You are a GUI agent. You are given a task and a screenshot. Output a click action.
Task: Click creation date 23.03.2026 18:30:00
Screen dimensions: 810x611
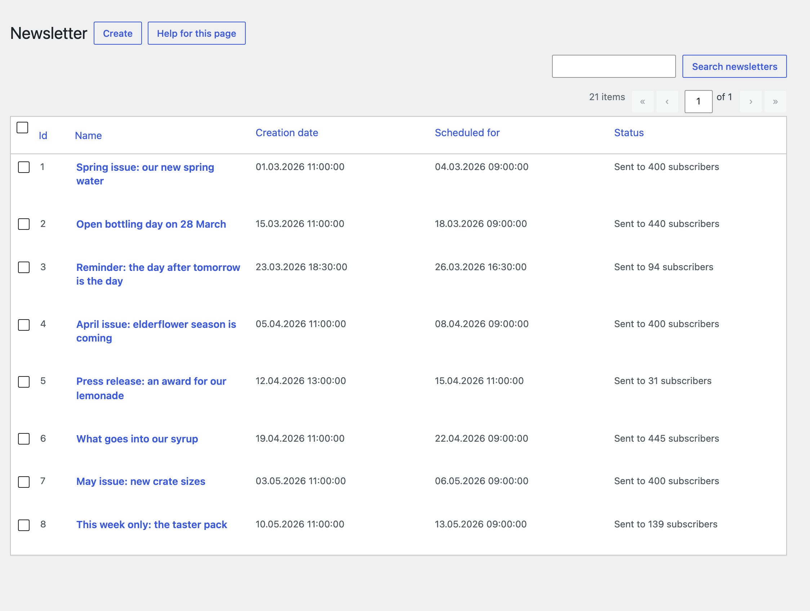coord(301,267)
